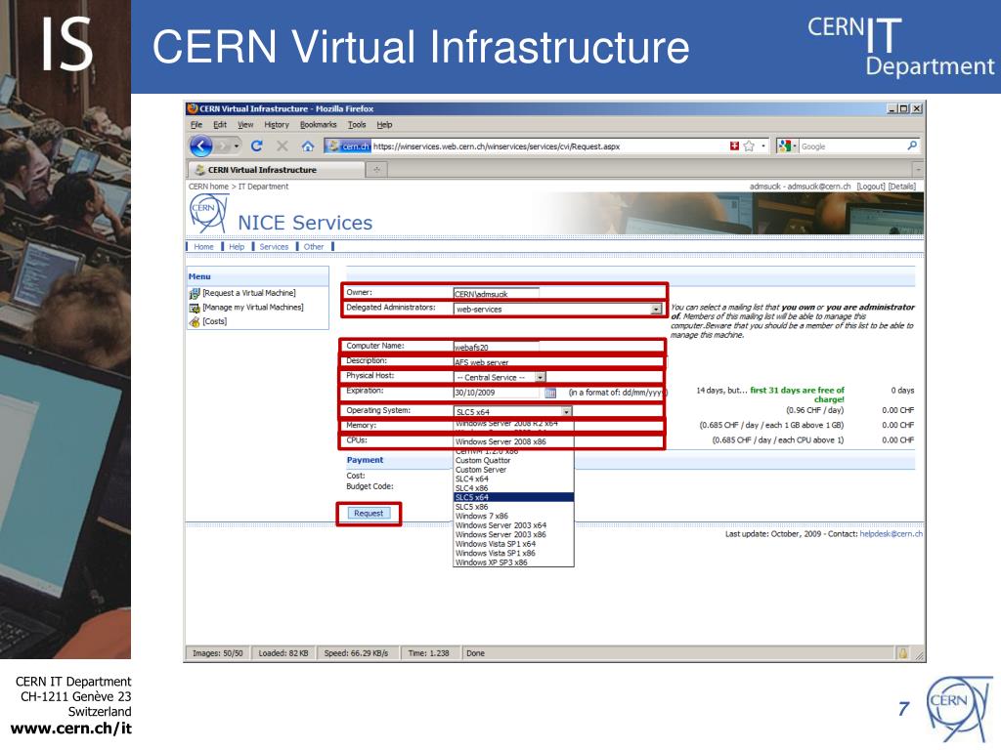1001x750 pixels.
Task: Click the Google search input box
Action: (x=852, y=146)
